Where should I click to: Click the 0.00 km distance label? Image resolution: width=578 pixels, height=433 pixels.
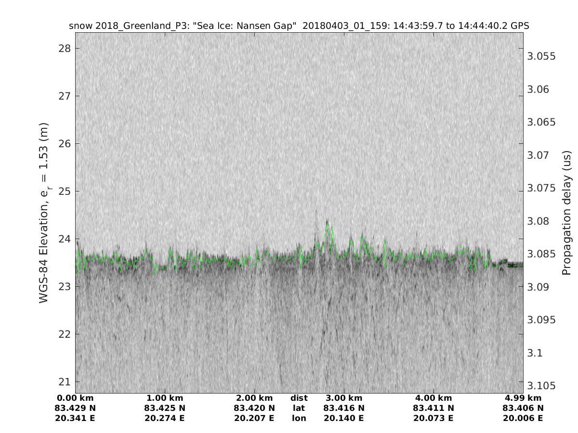click(75, 398)
